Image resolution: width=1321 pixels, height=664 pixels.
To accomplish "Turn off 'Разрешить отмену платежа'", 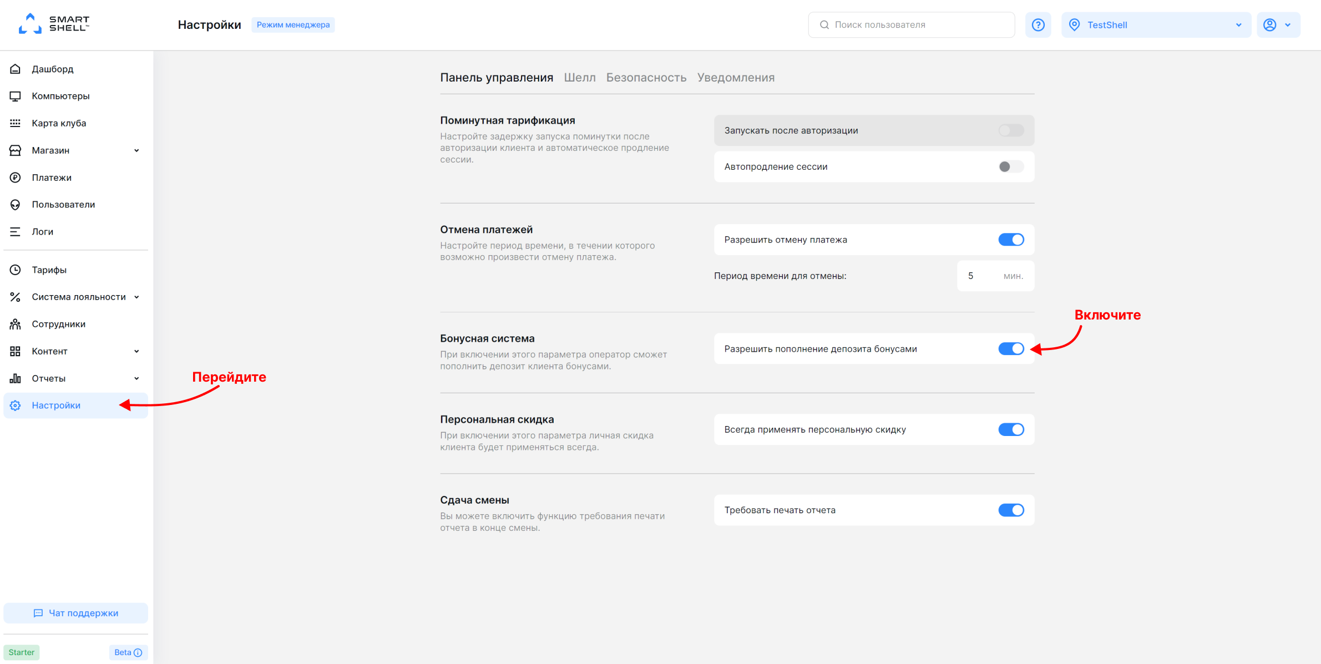I will point(1011,240).
